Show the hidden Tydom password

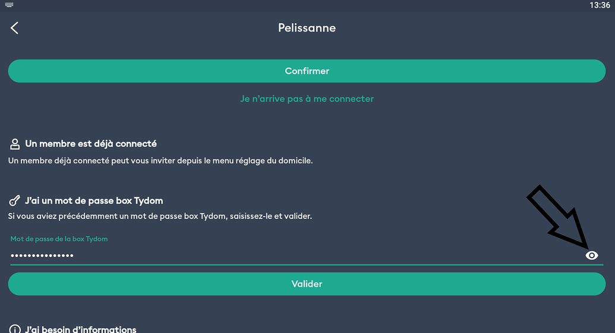point(591,255)
